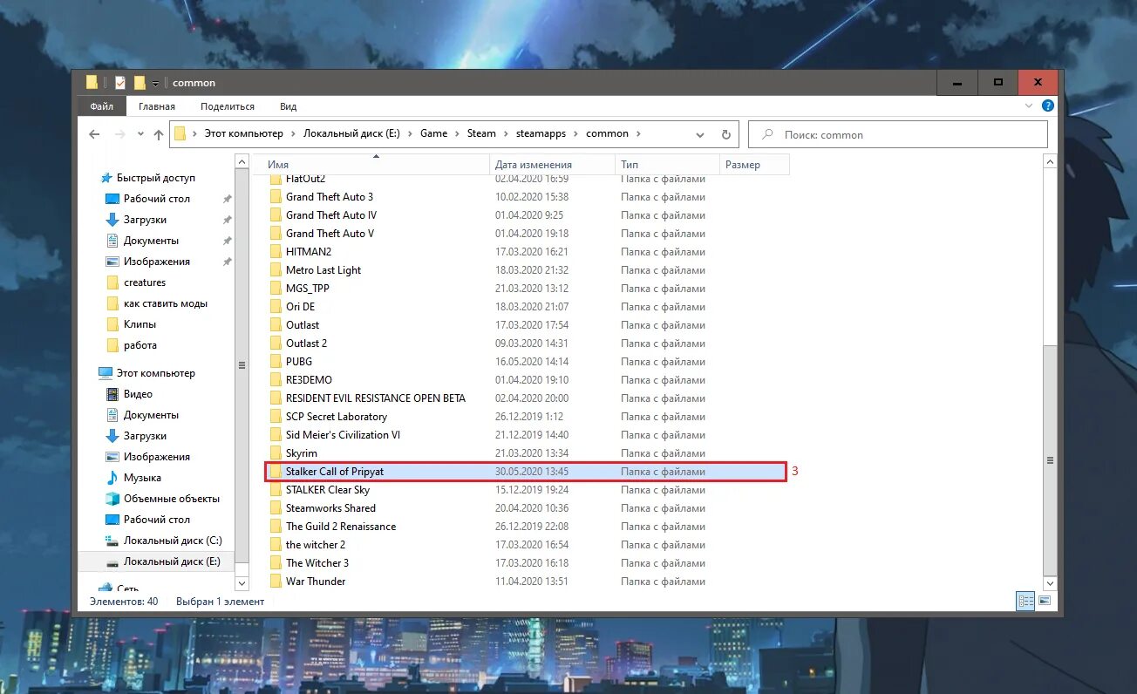Sort by Дата изменения column header
The width and height of the screenshot is (1137, 694).
[553, 165]
